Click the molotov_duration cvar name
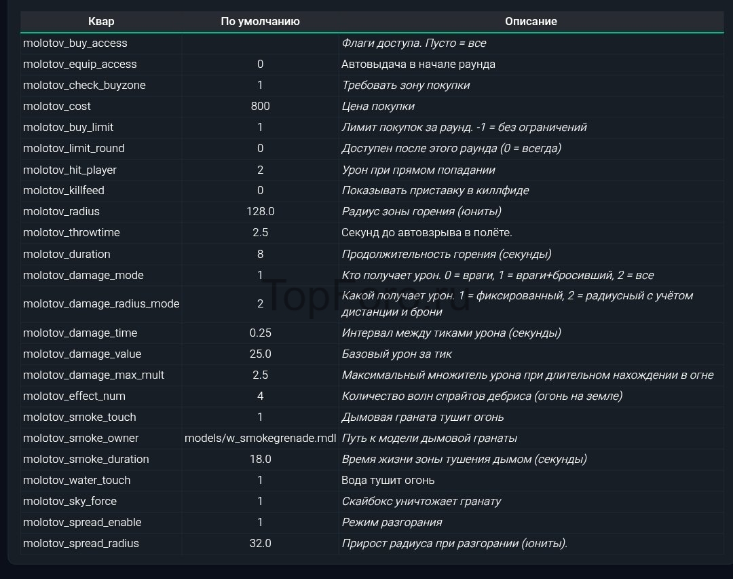This screenshot has height=579, width=733. pos(67,254)
